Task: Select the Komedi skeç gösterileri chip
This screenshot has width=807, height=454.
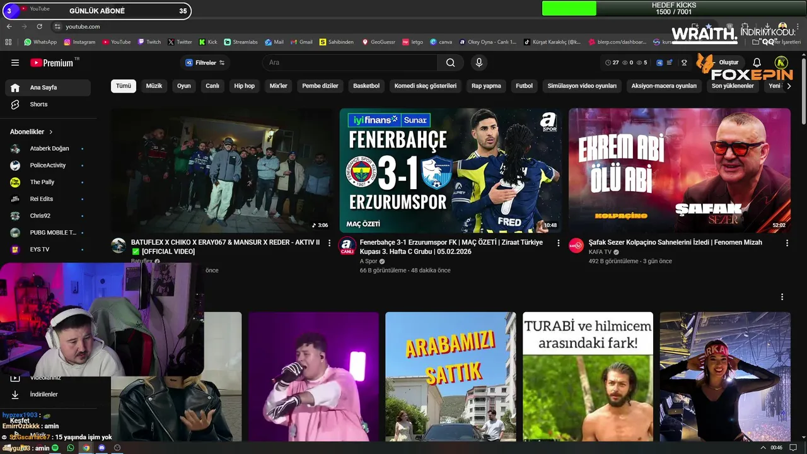Action: point(426,86)
